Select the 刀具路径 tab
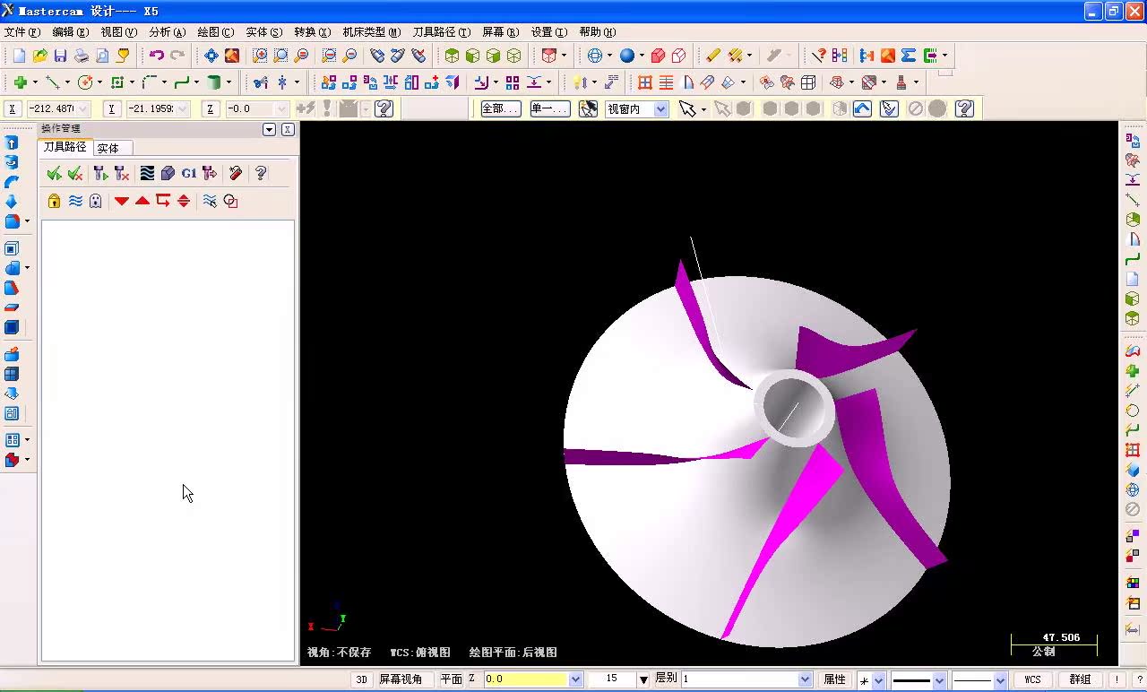The image size is (1147, 692). tap(65, 147)
